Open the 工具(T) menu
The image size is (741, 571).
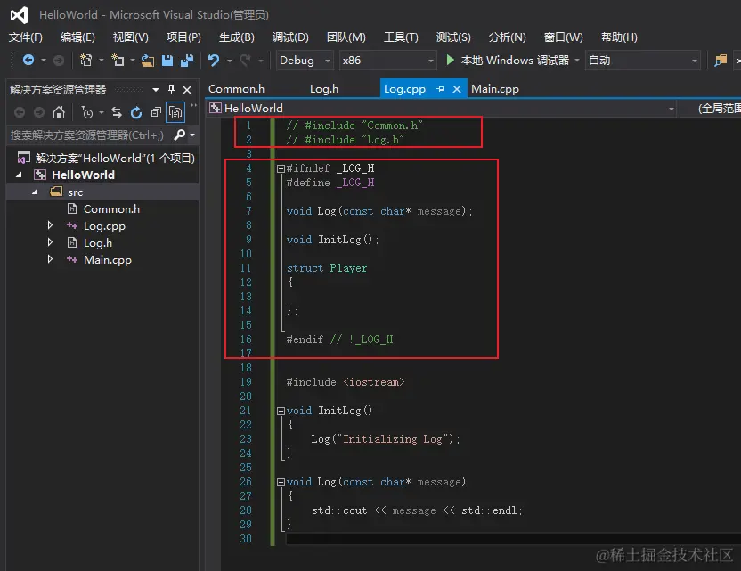pyautogui.click(x=401, y=37)
